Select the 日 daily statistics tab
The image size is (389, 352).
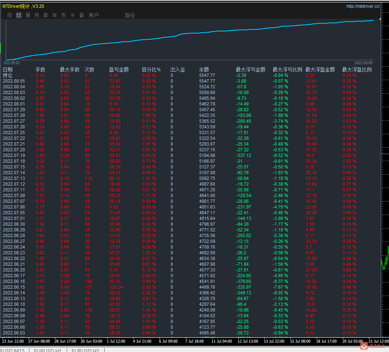[18, 15]
